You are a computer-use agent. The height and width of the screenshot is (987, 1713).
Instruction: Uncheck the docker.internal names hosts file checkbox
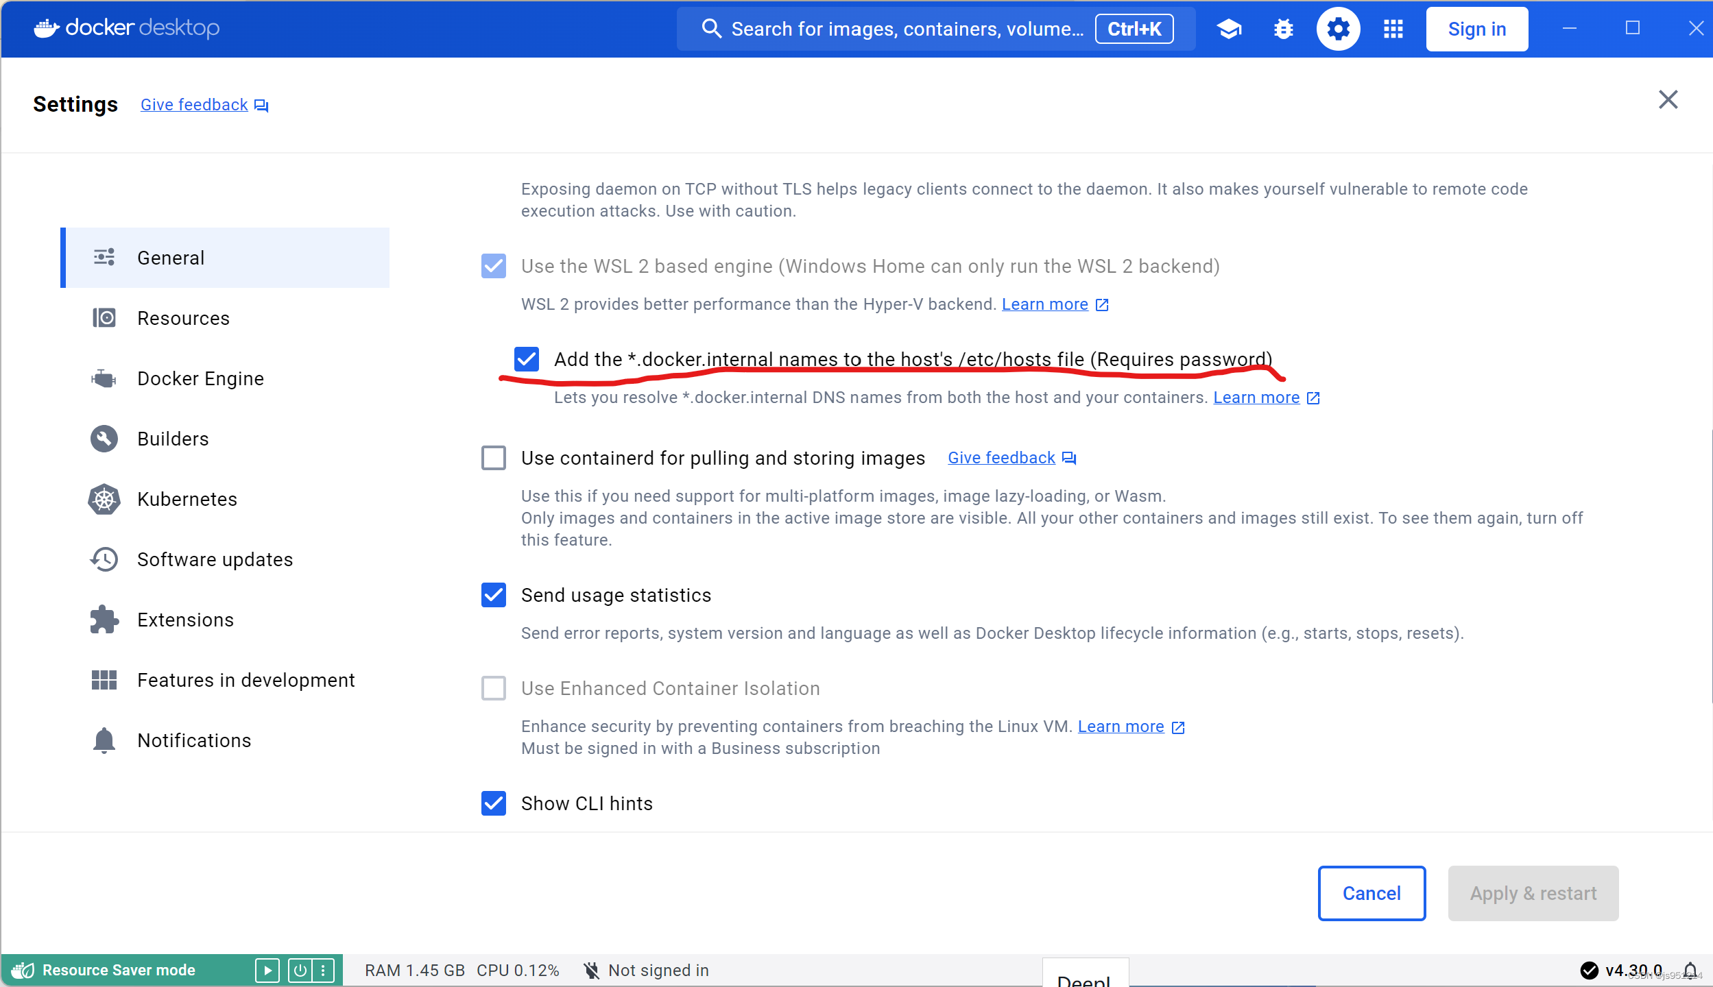point(527,359)
